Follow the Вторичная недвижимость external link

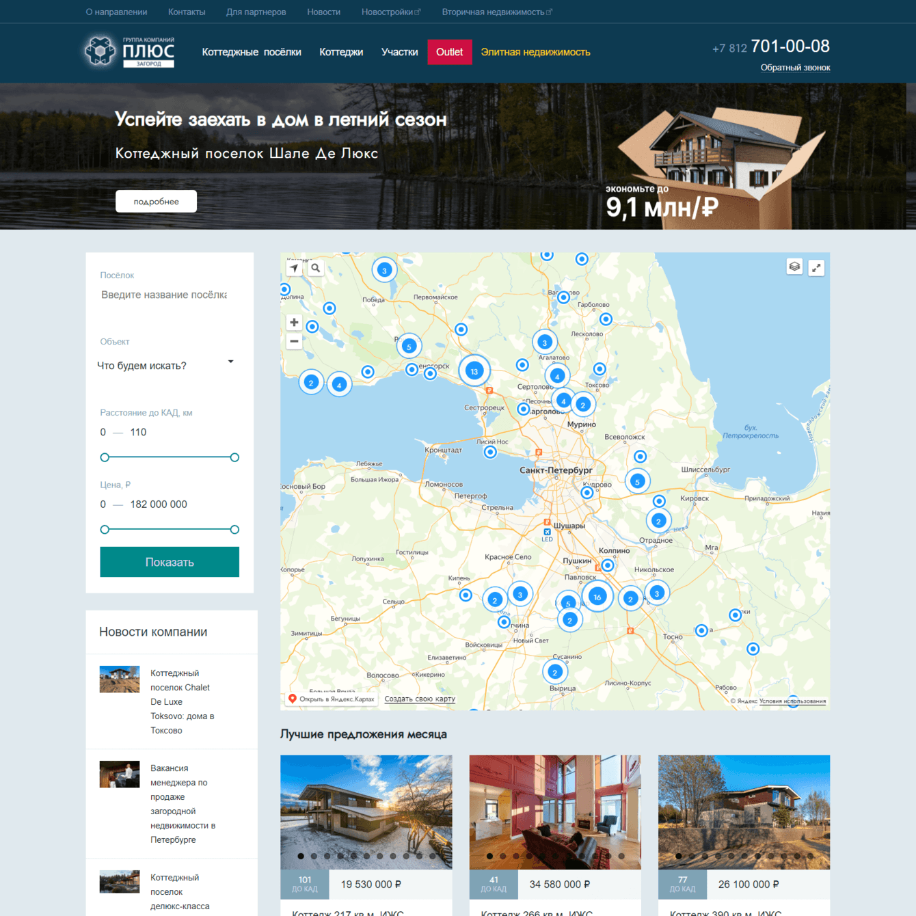click(x=497, y=12)
